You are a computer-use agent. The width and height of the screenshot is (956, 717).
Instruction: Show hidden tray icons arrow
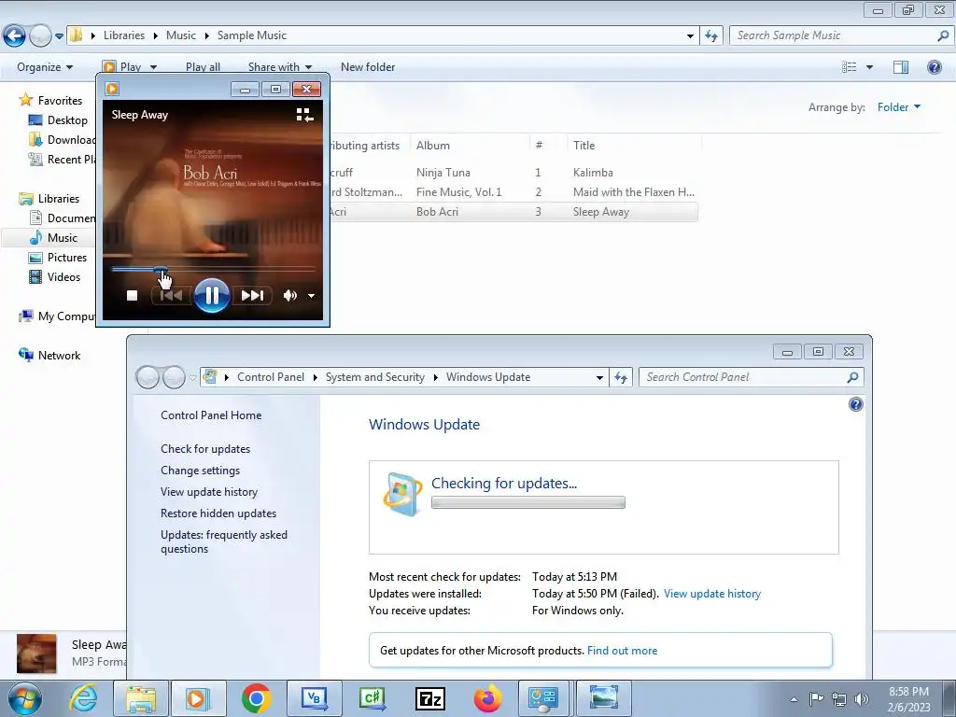pos(794,699)
